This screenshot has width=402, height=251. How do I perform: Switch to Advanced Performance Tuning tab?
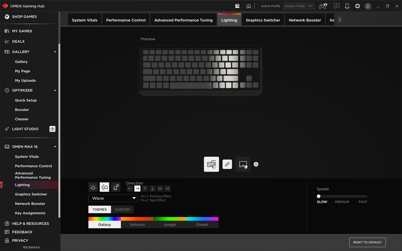183,20
